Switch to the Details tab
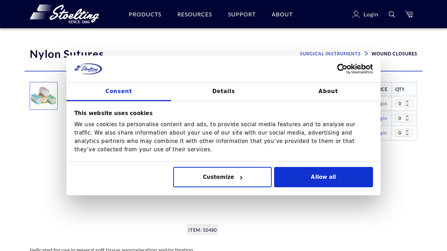 pos(223,91)
